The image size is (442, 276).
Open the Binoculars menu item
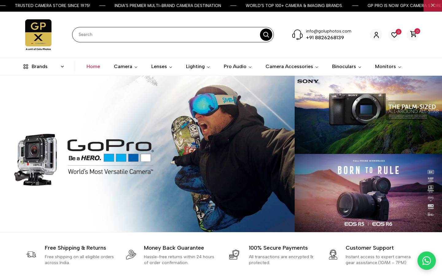(x=344, y=67)
